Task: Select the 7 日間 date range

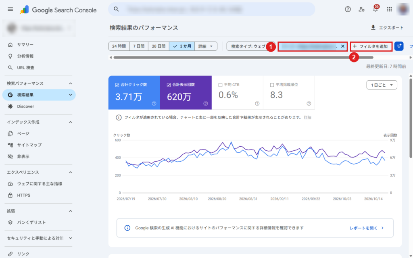Action: [x=139, y=46]
